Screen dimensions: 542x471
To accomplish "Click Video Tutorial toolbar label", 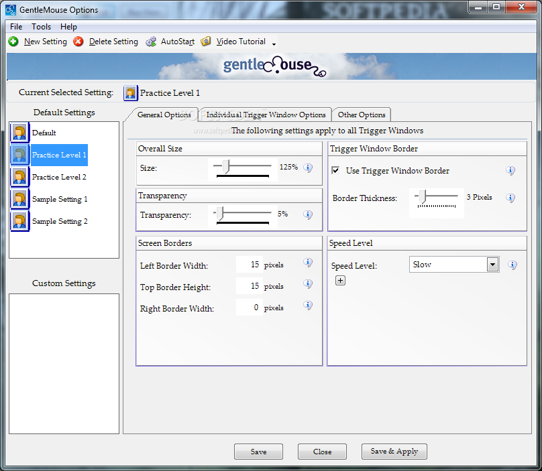I will point(241,42).
